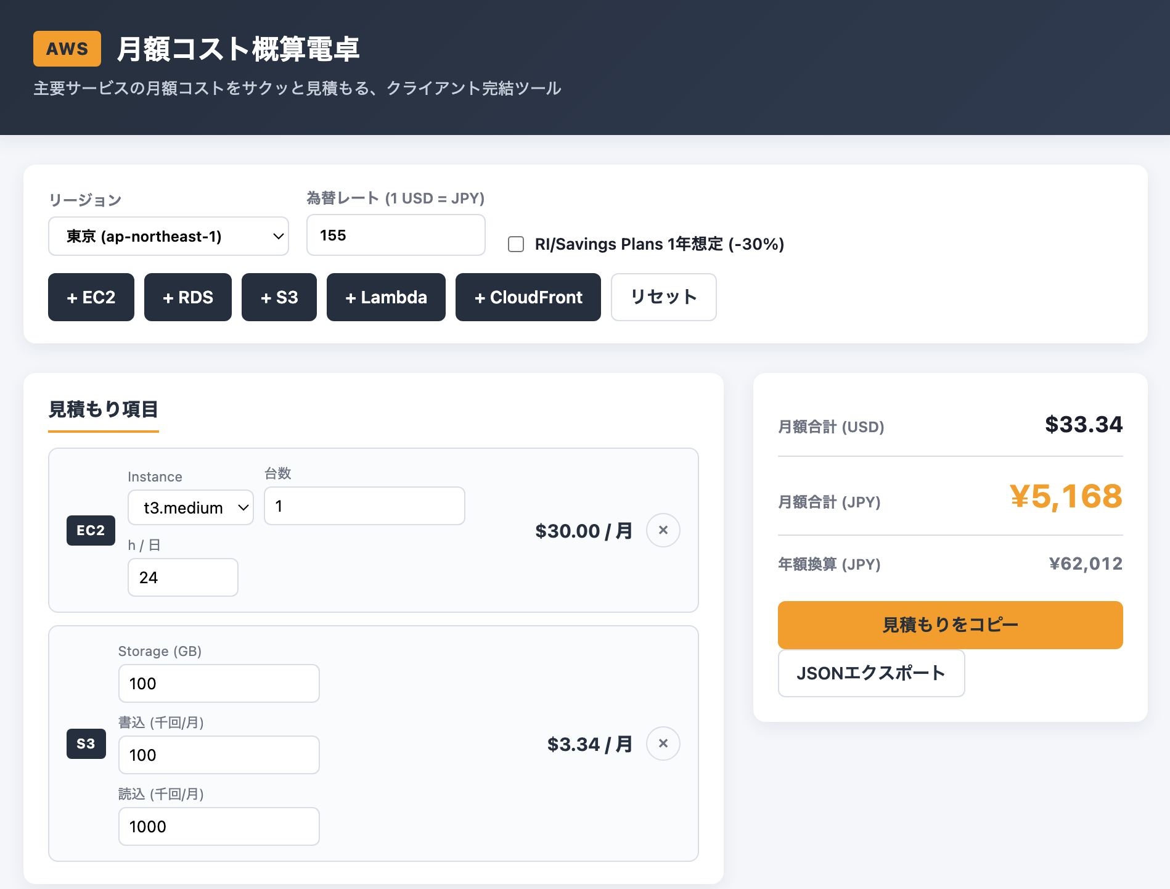Focus the 書込 (千回/月) input
The width and height of the screenshot is (1170, 889).
pos(219,755)
